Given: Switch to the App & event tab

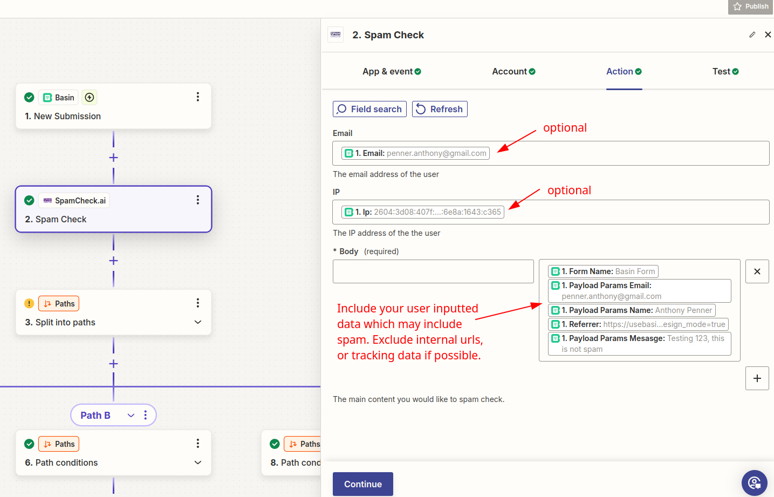Looking at the screenshot, I should [392, 71].
